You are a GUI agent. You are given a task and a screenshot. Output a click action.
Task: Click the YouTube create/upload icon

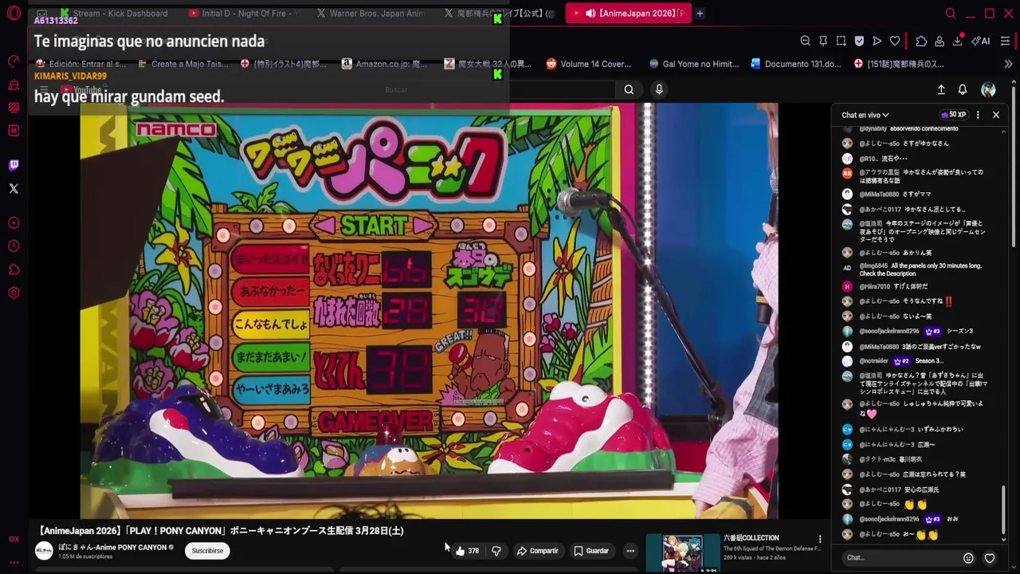[941, 90]
